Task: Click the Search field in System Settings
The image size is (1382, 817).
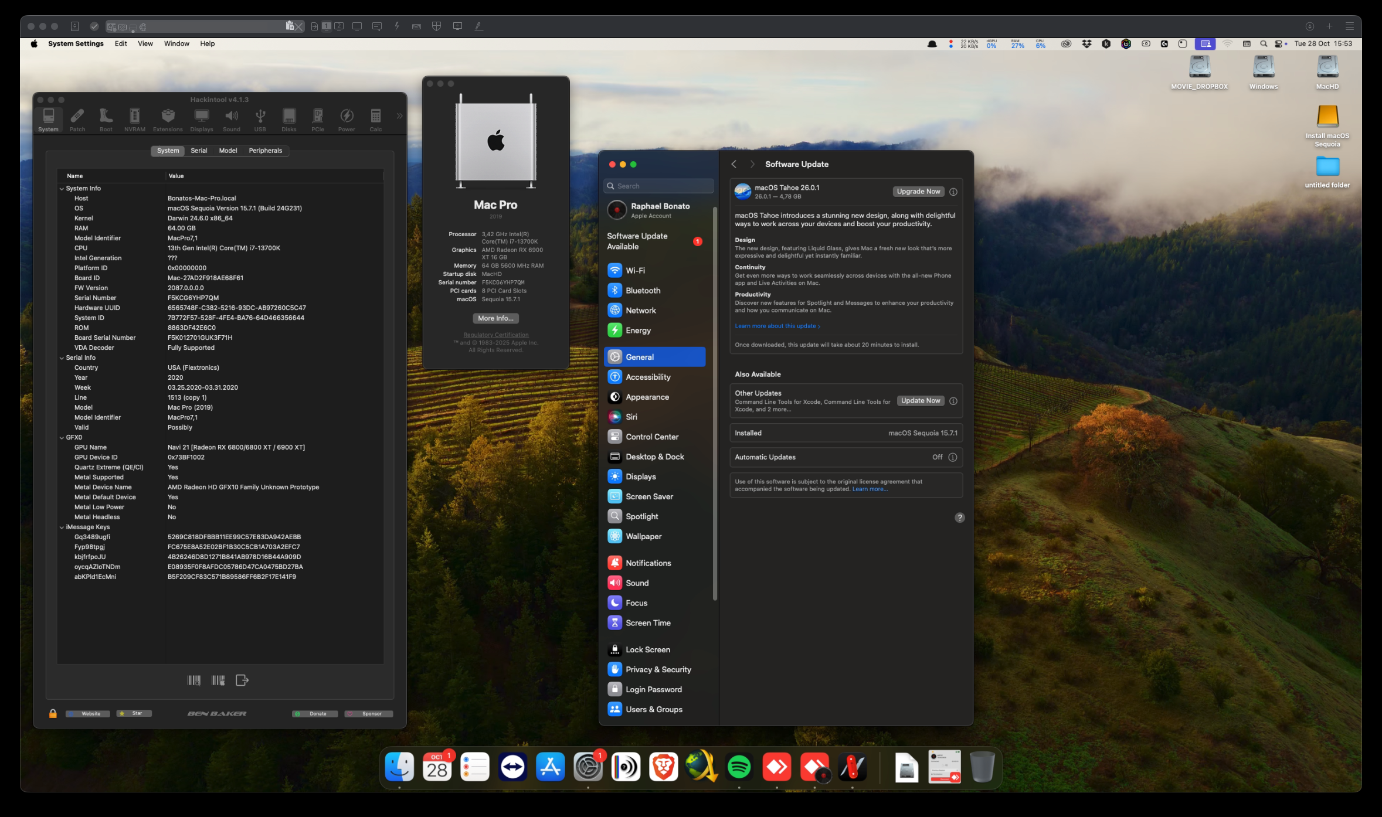Action: (x=658, y=186)
